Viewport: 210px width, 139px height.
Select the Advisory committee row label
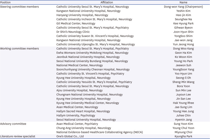pyautogui.click(x=13, y=124)
